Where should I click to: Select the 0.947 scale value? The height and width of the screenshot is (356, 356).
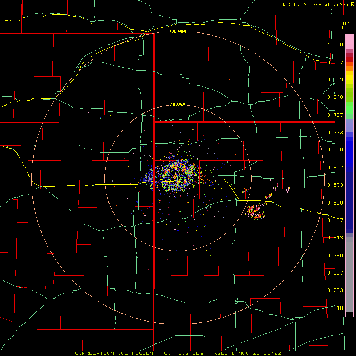click(x=335, y=62)
